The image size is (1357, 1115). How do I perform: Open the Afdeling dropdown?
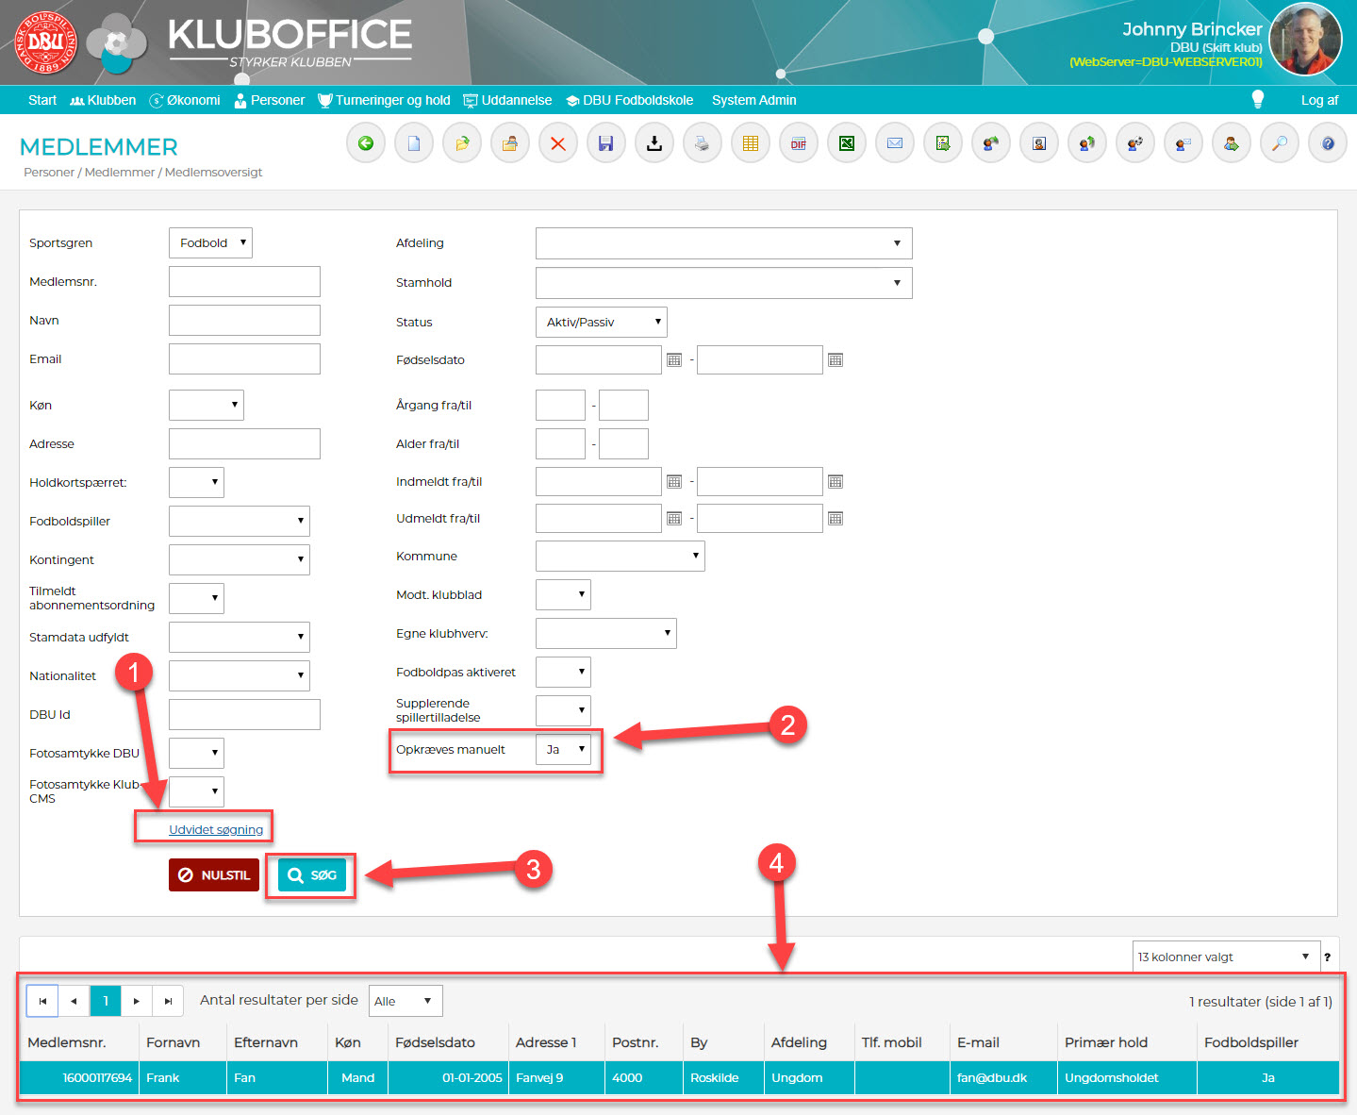click(x=723, y=243)
